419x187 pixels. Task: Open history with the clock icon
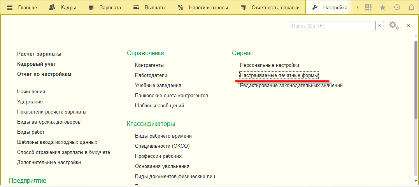point(397,7)
